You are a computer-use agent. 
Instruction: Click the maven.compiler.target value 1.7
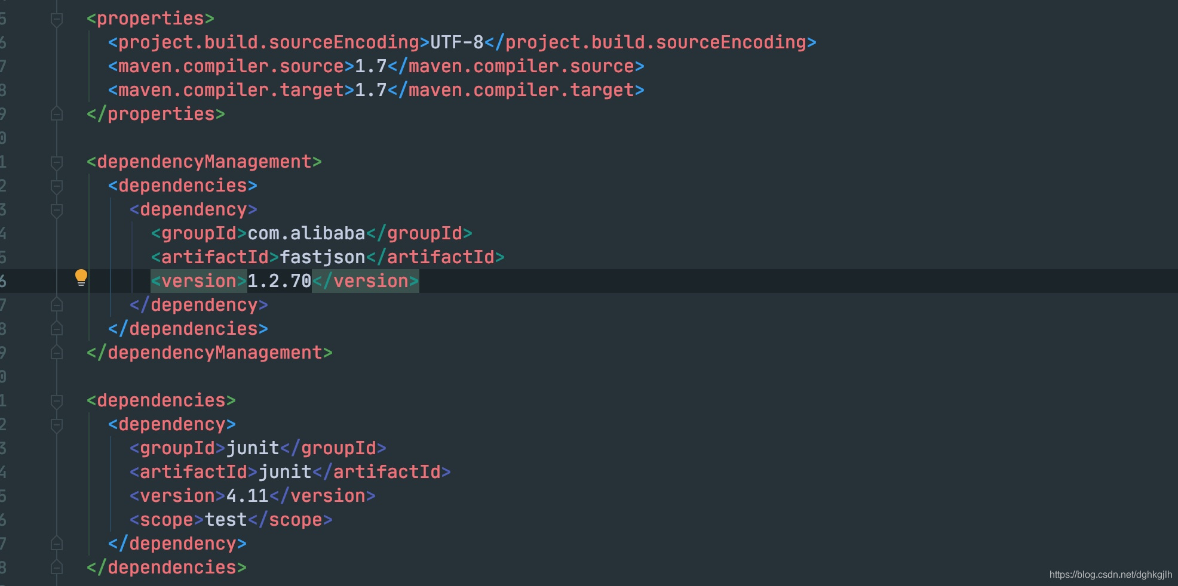click(x=371, y=90)
